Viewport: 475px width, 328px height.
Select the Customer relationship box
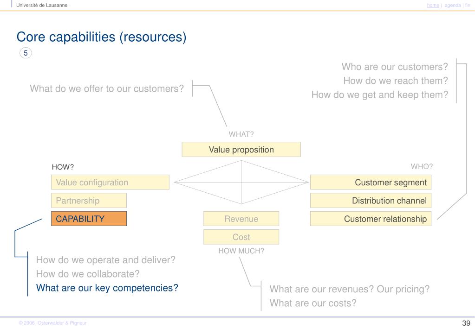click(371, 219)
